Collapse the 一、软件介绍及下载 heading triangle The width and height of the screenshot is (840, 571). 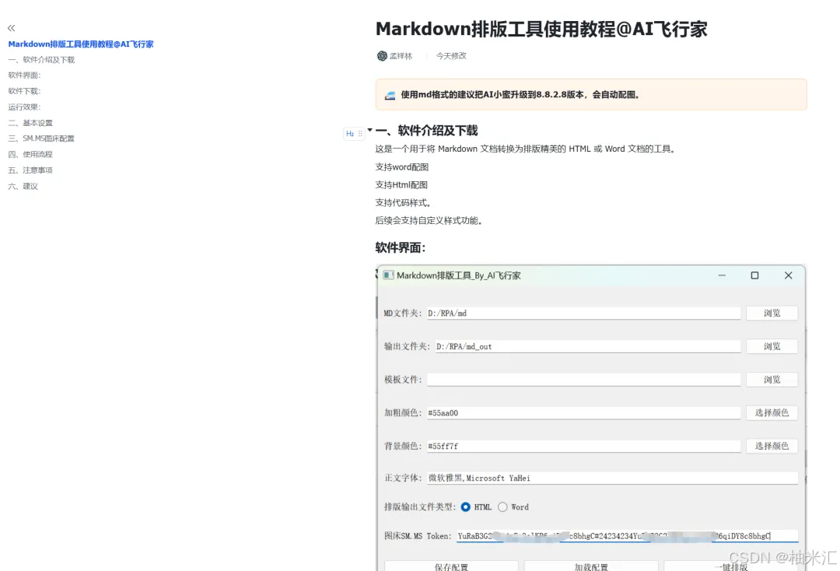click(x=369, y=130)
